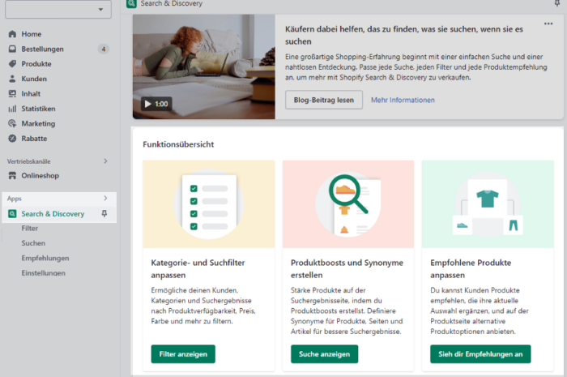The image size is (567, 377).
Task: Go to Produkte in the sidebar
Action: (36, 64)
